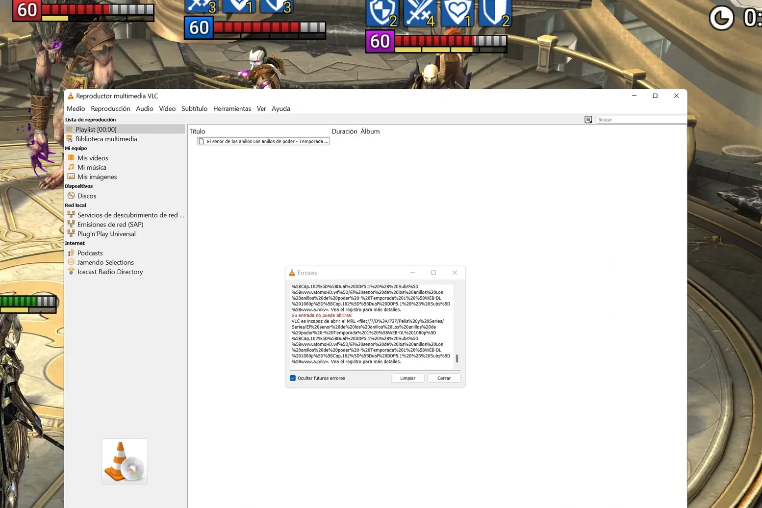Minimize the Errores dialog
This screenshot has width=762, height=508.
click(x=412, y=273)
